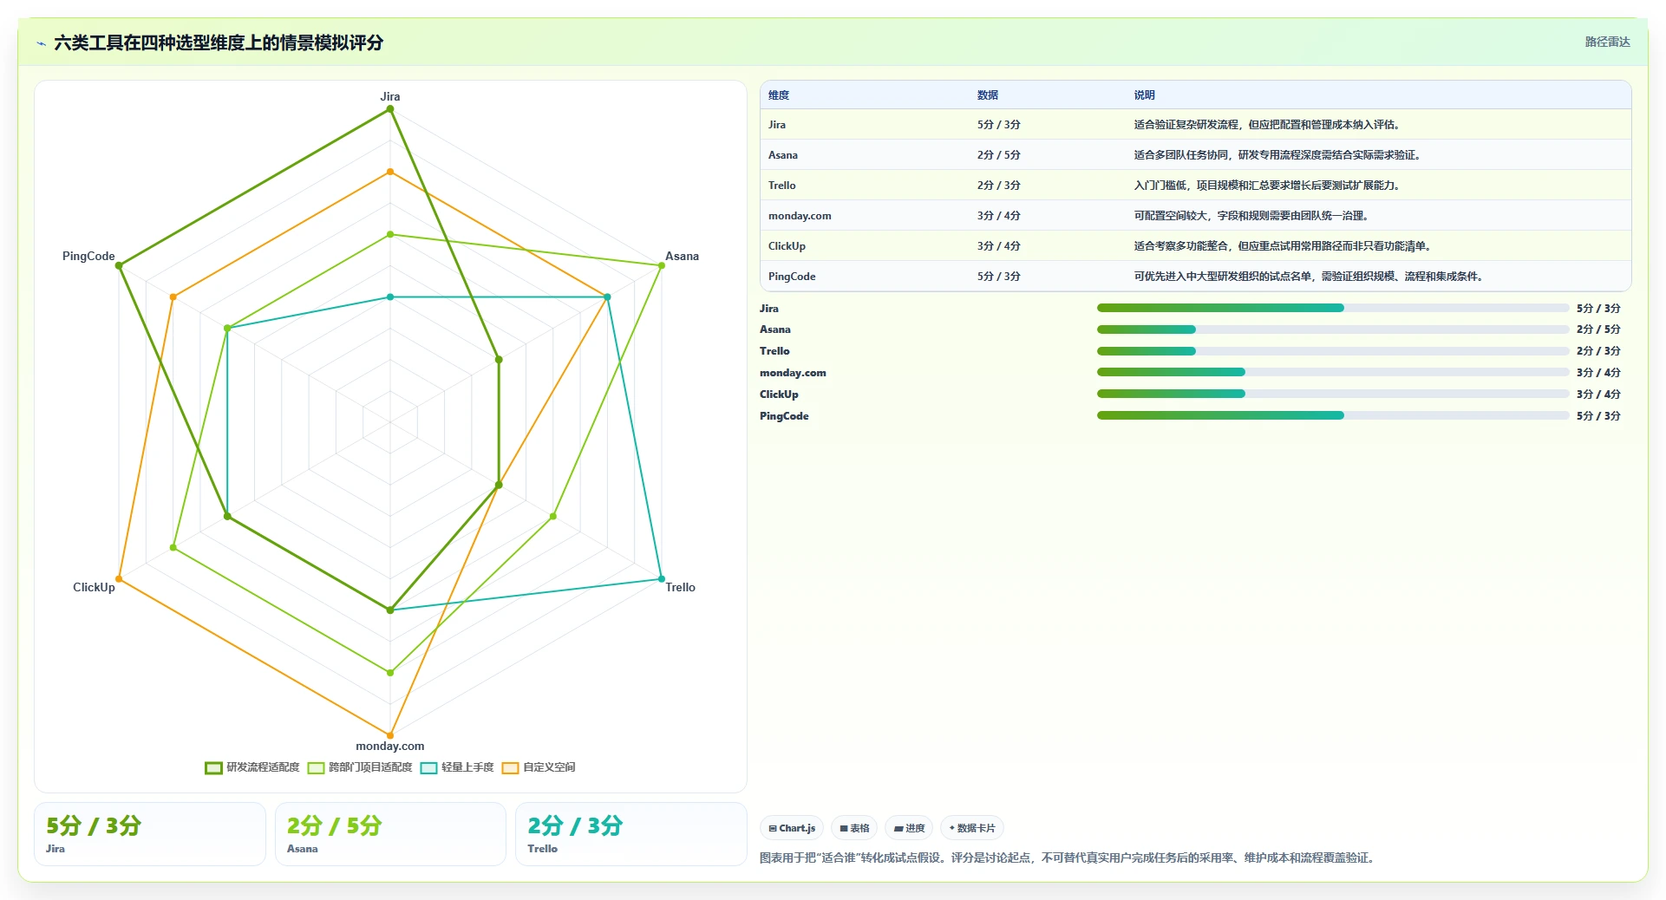Toggle the 轻量上手度 legend dataset
The width and height of the screenshot is (1666, 900).
click(456, 767)
